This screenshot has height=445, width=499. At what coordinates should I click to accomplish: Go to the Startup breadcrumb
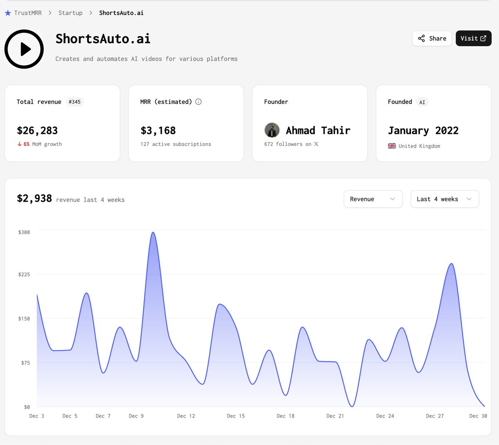click(70, 13)
